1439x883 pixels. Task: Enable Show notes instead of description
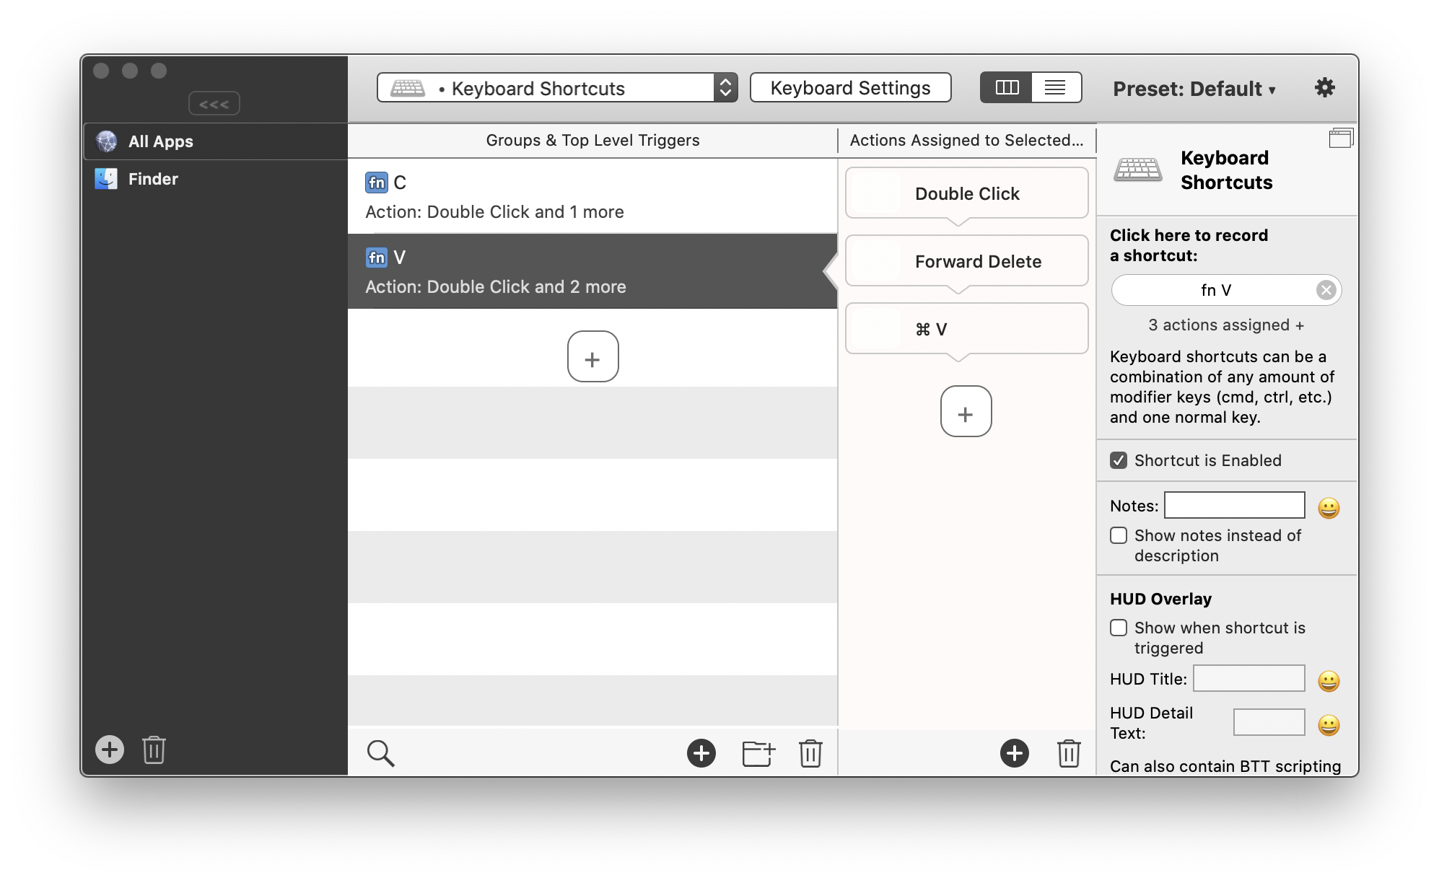[1119, 535]
